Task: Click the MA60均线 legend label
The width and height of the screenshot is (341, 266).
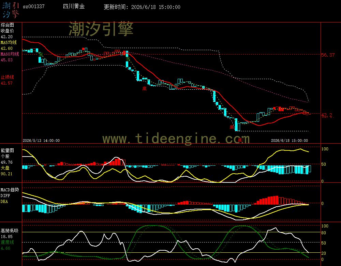Action: (10, 54)
